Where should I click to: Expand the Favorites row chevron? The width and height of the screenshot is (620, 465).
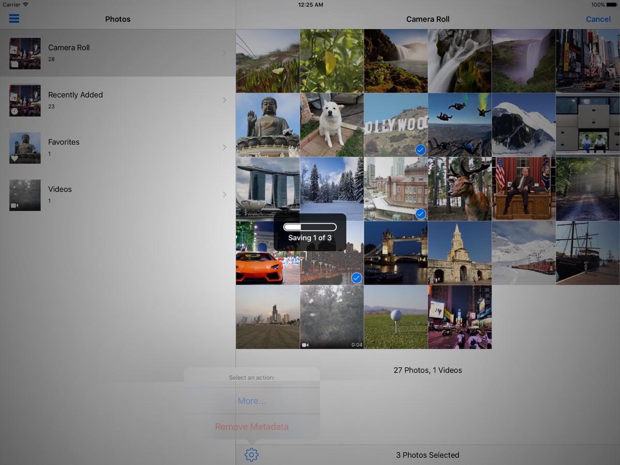(x=224, y=147)
